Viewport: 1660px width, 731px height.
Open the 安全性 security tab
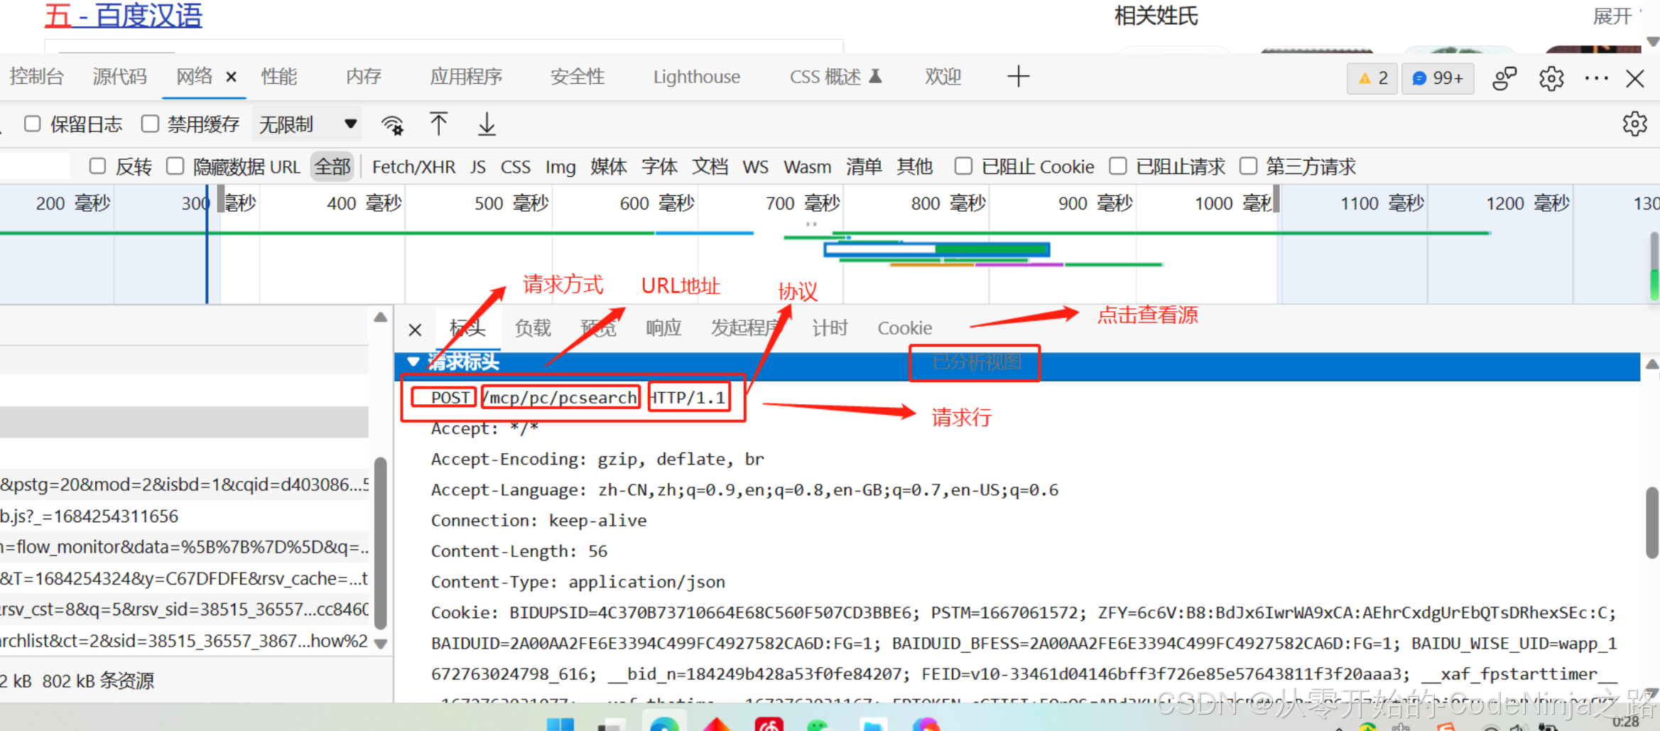click(x=577, y=77)
